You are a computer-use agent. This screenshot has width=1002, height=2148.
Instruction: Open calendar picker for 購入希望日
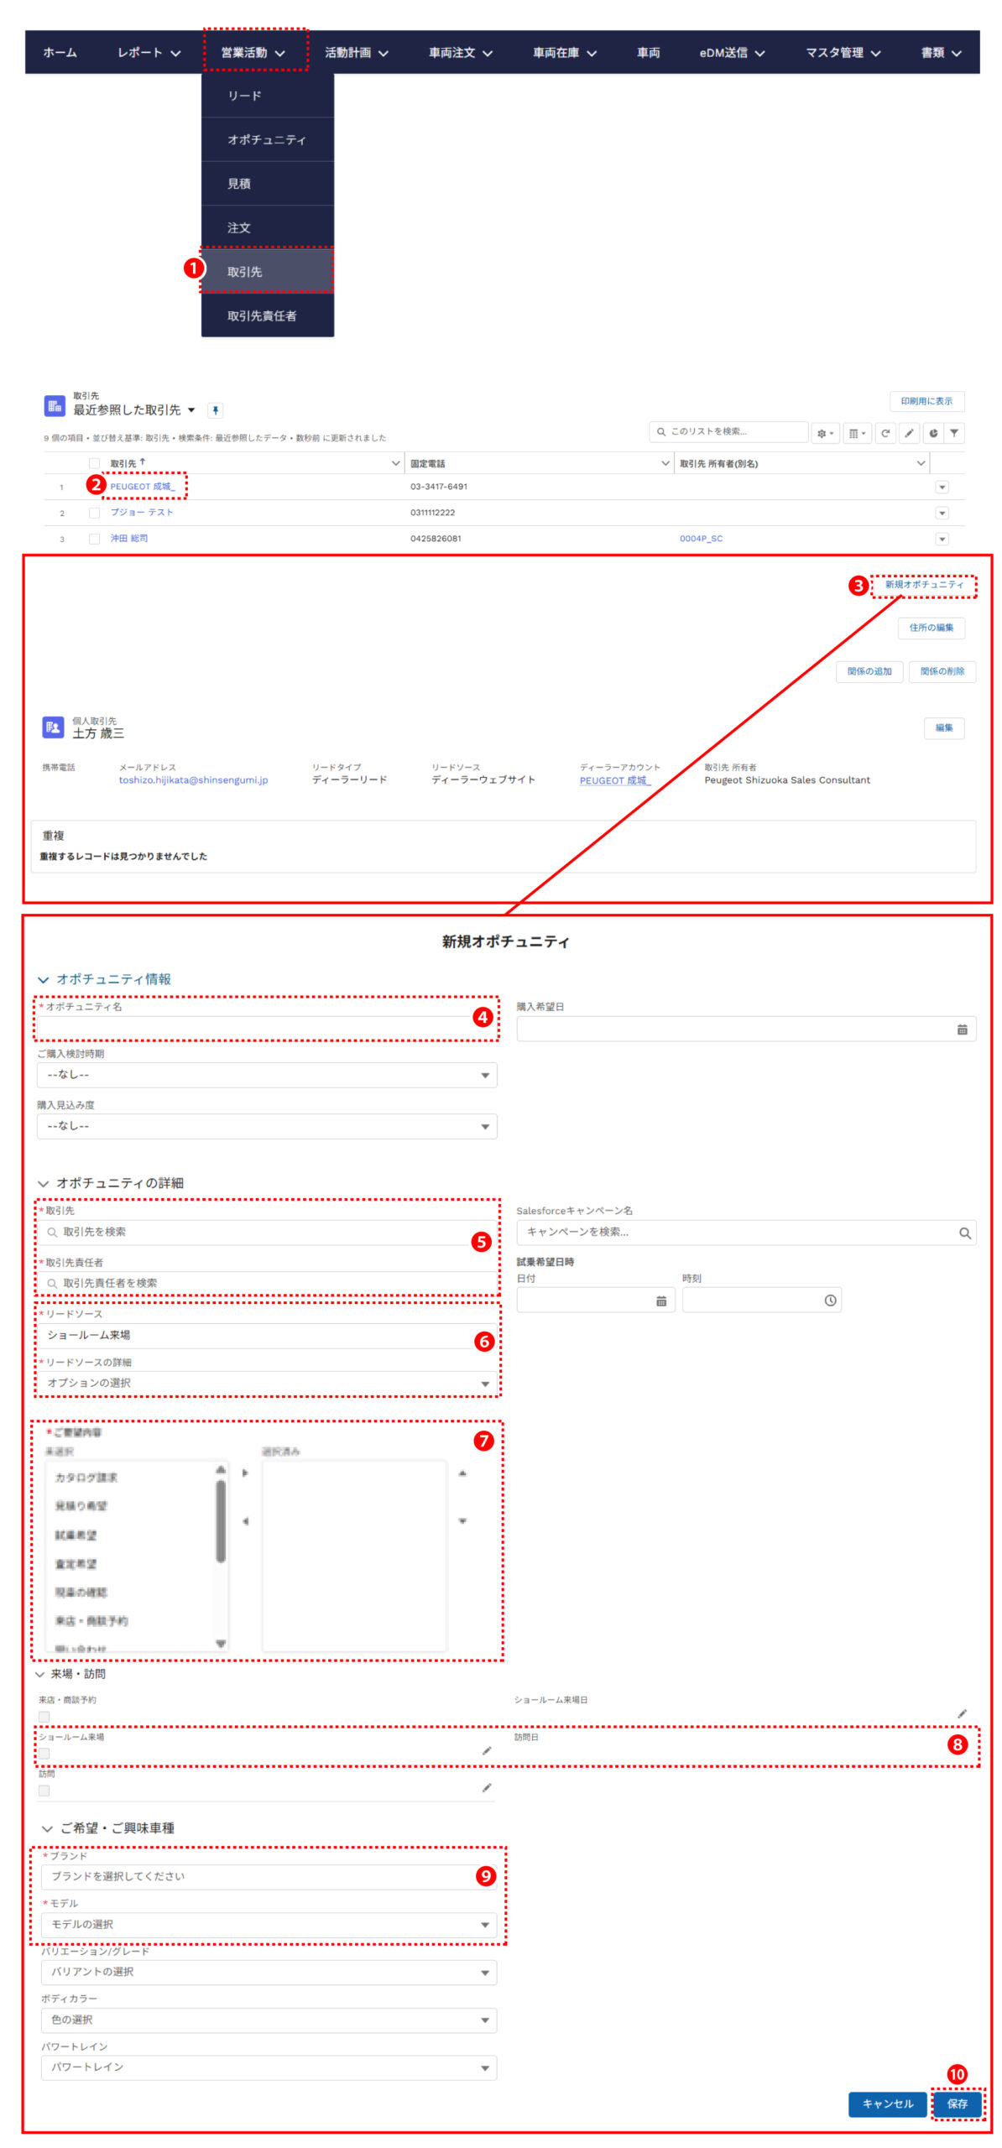pyautogui.click(x=962, y=1030)
